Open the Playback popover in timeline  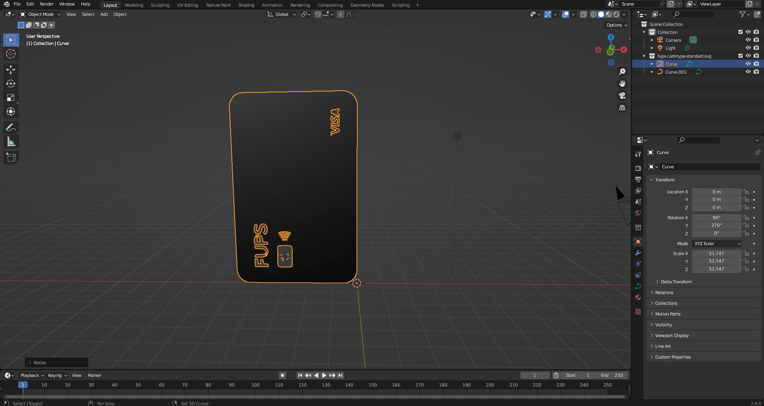click(32, 375)
